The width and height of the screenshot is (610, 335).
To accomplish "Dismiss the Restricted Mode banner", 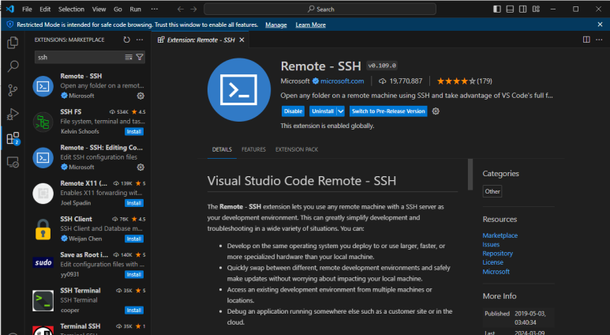I will click(x=600, y=24).
